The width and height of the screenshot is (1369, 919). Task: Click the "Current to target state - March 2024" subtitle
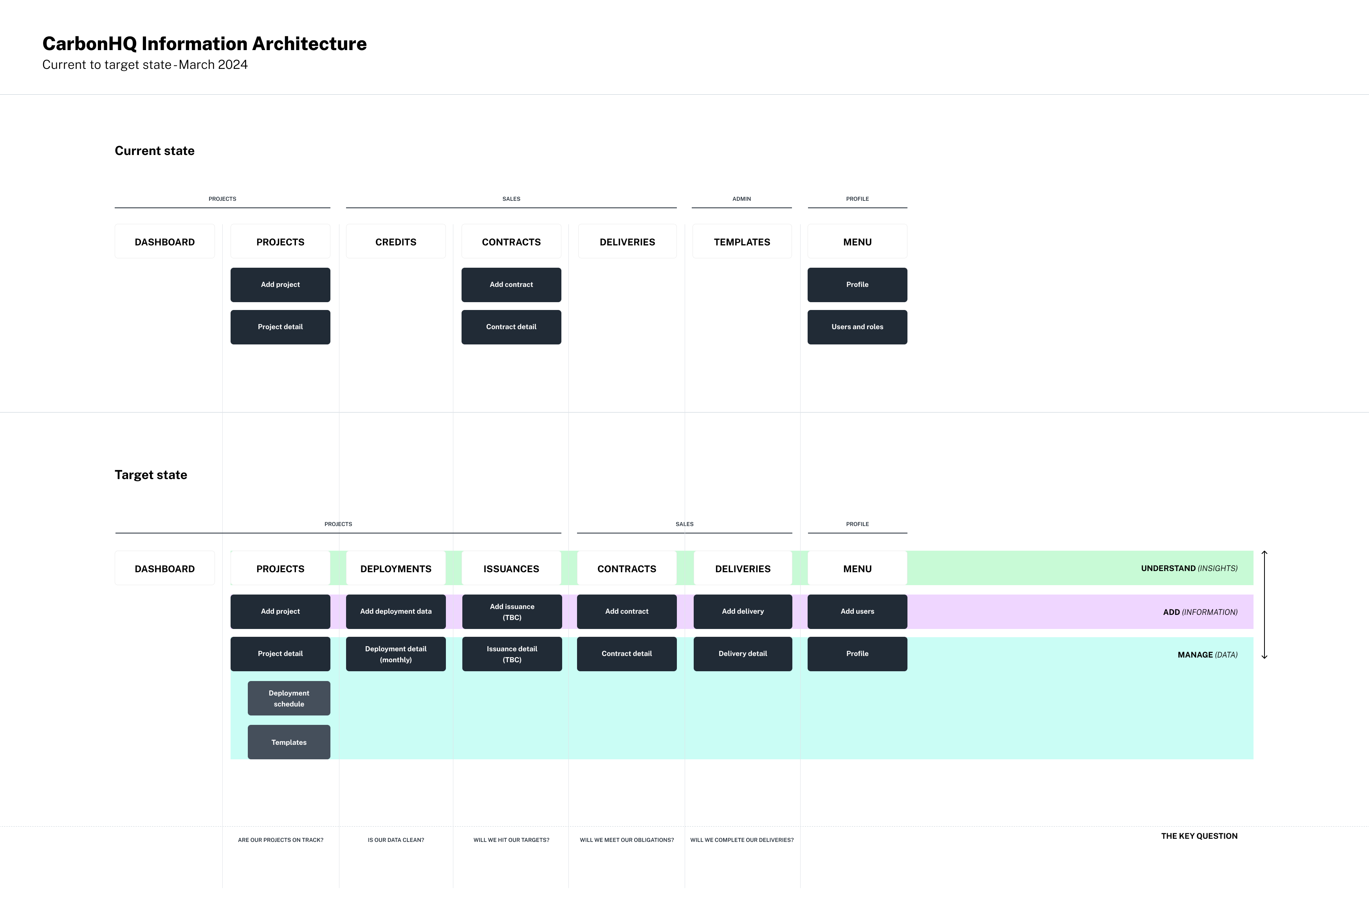[x=145, y=65]
